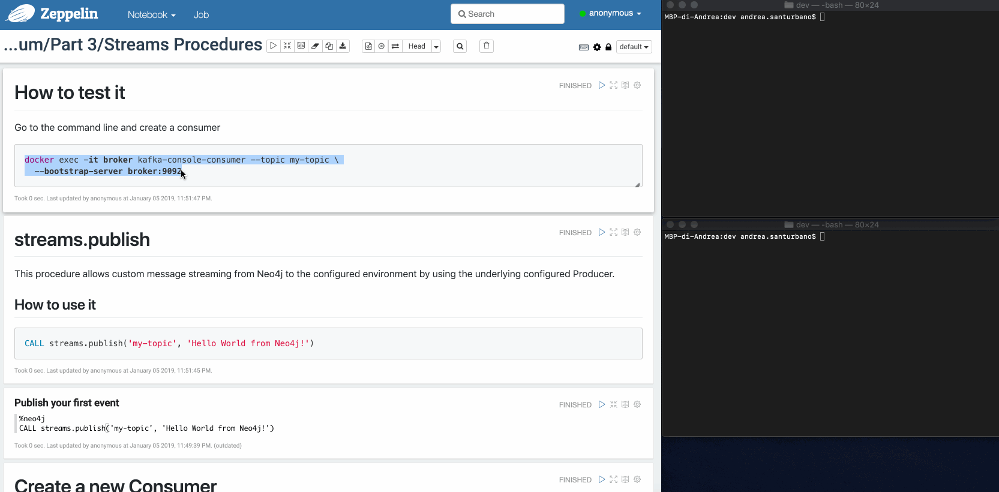Viewport: 999px width, 492px height.
Task: Open interpreter binding gear in notebook toolbar
Action: [x=597, y=47]
